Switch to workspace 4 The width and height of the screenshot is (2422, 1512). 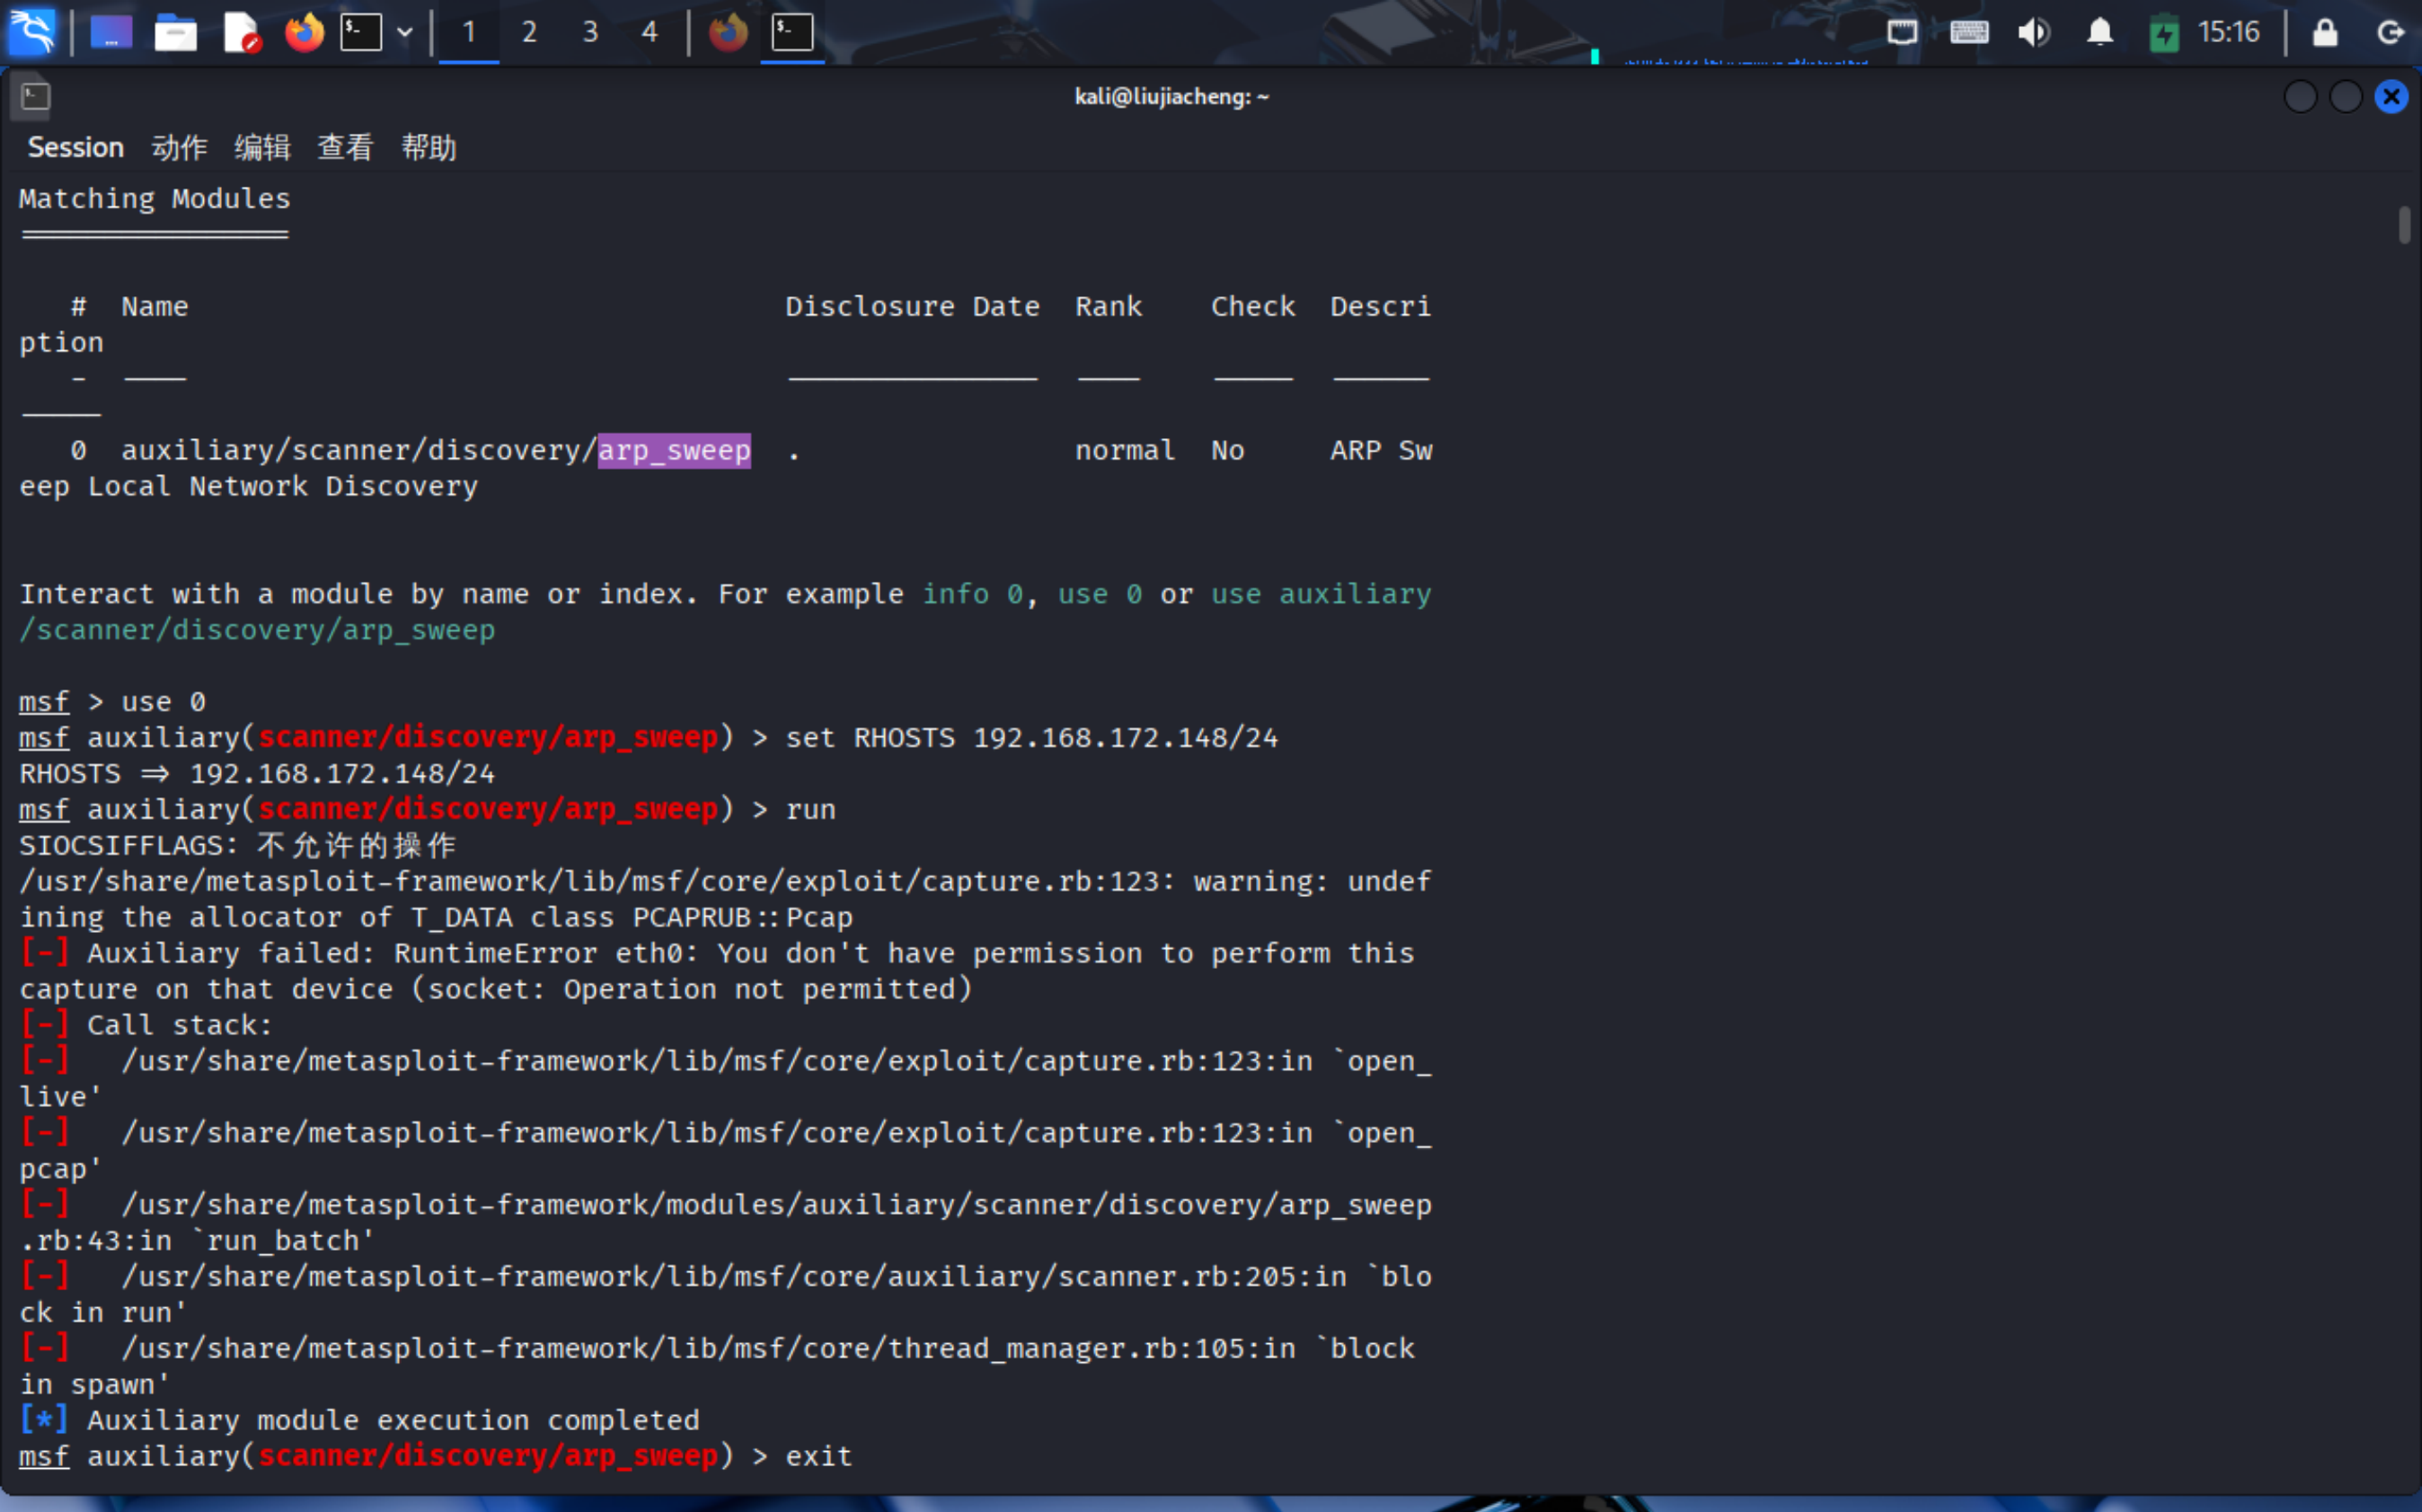tap(650, 32)
